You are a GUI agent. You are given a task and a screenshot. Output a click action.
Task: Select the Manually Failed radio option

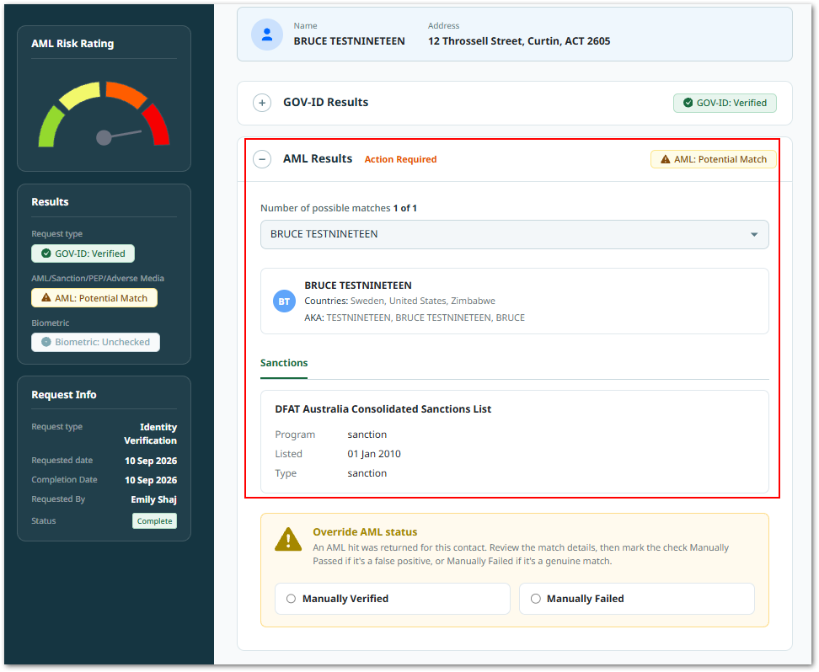click(x=535, y=599)
